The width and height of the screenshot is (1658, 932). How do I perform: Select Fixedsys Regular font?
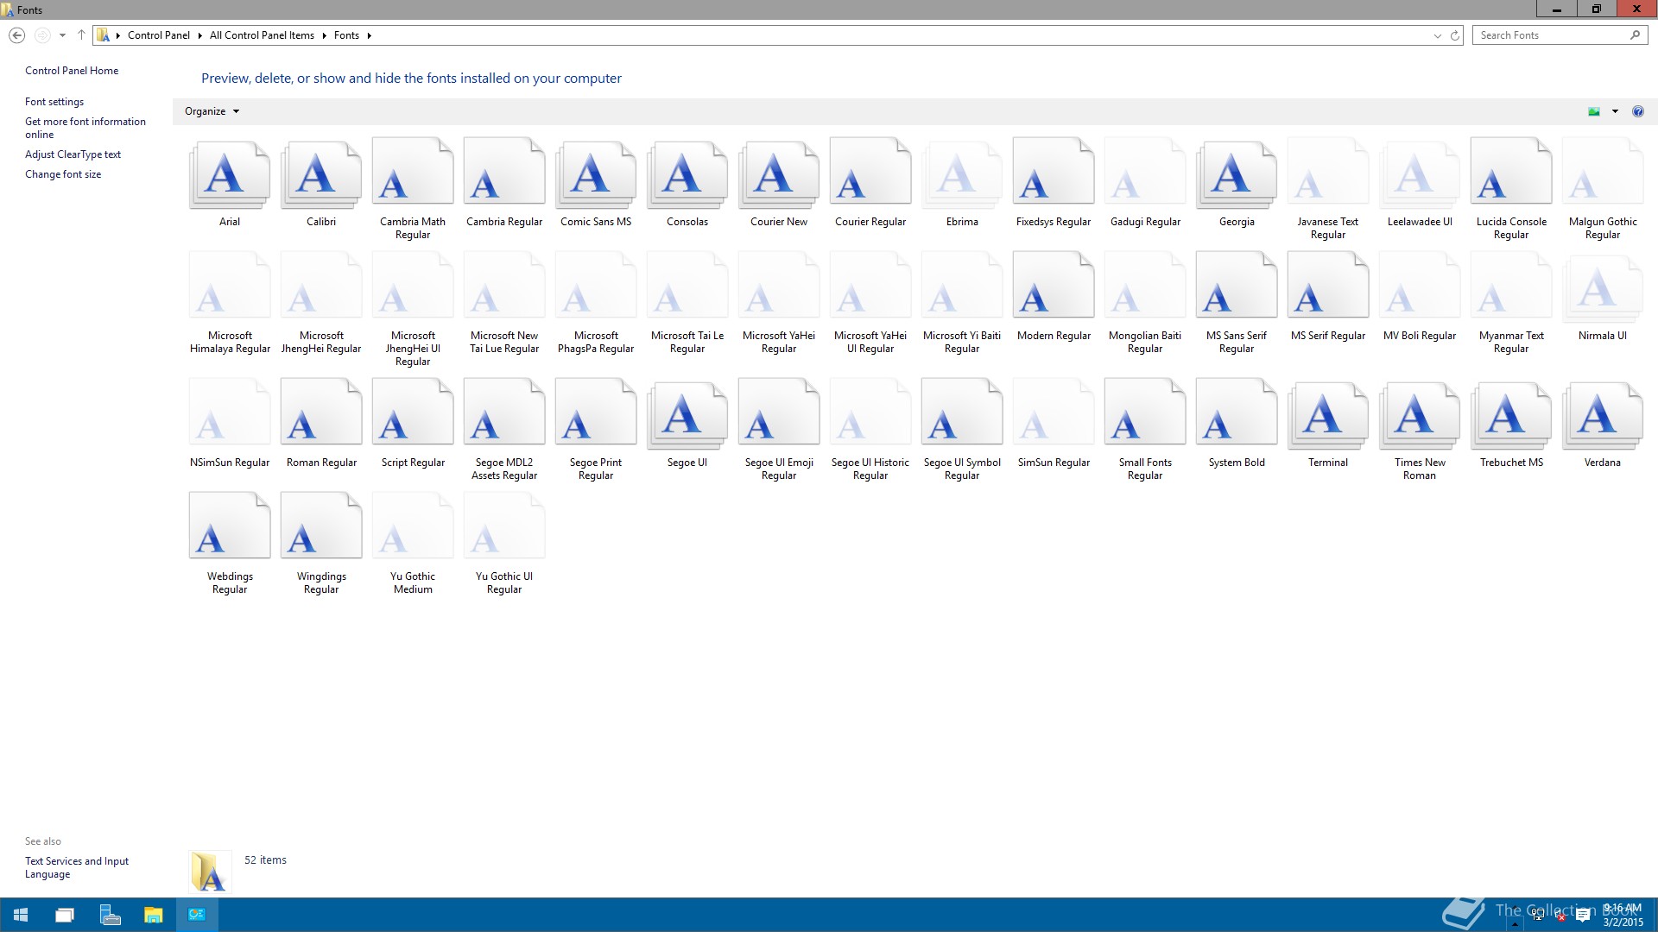[1054, 172]
